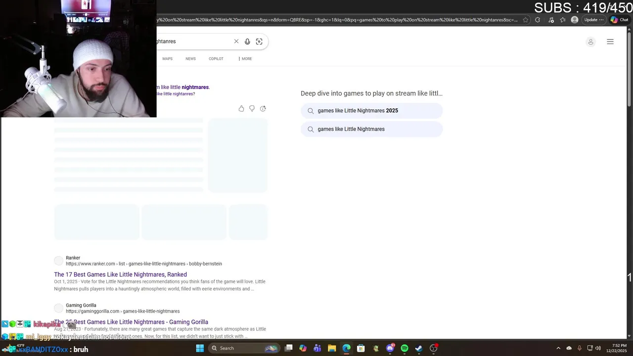Viewport: 633px width, 356px height.
Task: Launch Copilot from the taskbar
Action: point(303,348)
